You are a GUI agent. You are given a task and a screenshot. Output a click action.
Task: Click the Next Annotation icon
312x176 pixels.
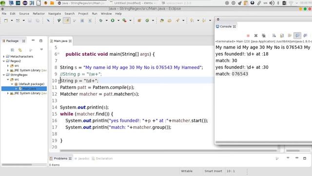click(192, 21)
